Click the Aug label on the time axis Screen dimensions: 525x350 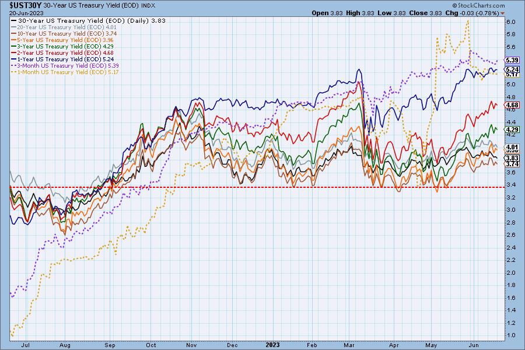(65, 345)
